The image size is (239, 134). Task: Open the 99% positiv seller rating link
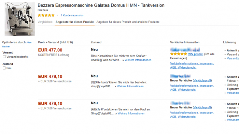[195, 54]
